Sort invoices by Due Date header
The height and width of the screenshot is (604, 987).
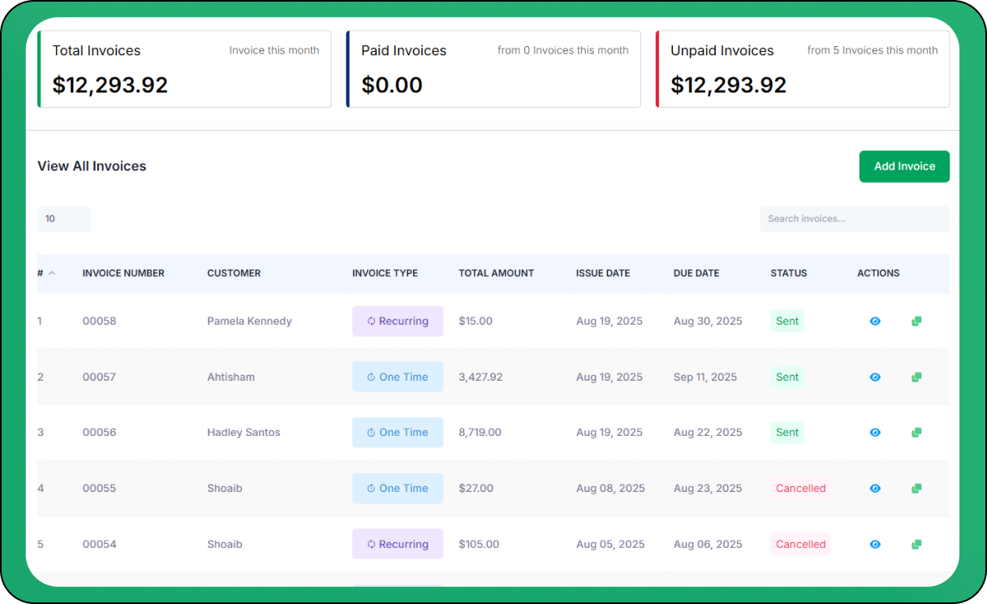coord(696,274)
